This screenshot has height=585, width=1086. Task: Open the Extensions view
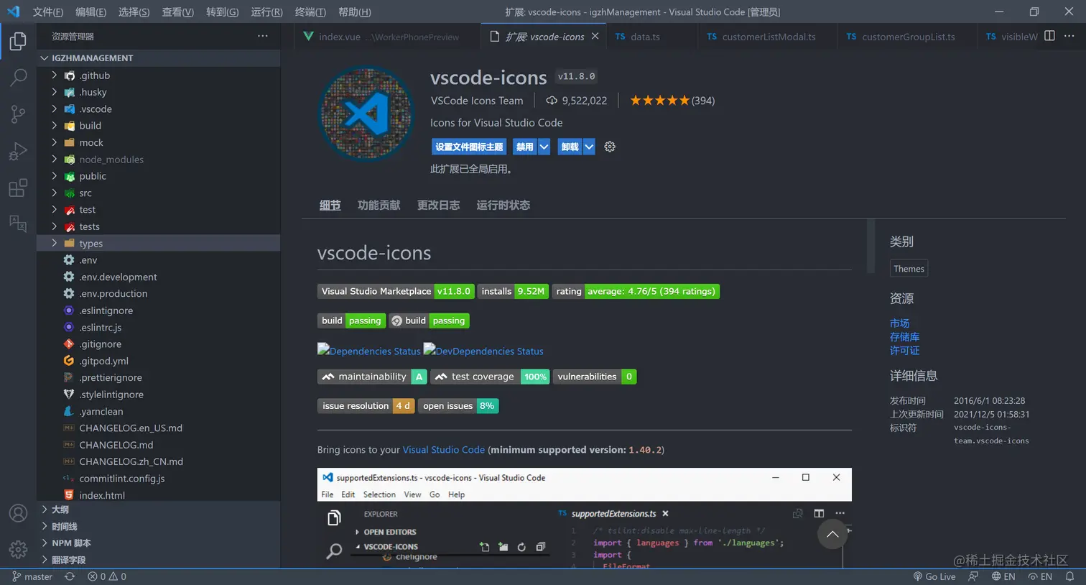(x=18, y=188)
